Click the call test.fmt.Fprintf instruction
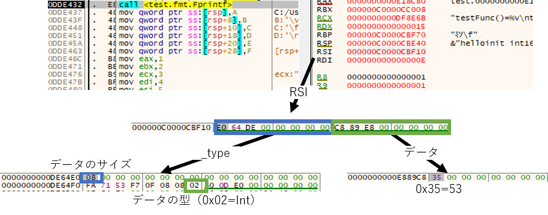The image size is (548, 215). click(x=176, y=5)
